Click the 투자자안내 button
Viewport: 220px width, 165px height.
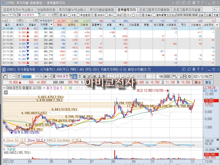point(170,15)
